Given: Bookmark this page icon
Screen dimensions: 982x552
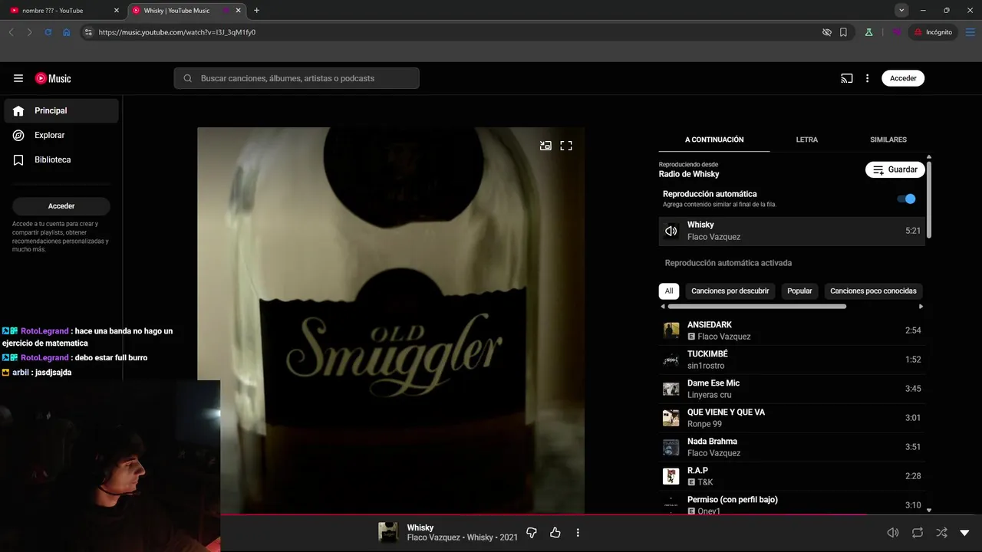Looking at the screenshot, I should click(843, 32).
